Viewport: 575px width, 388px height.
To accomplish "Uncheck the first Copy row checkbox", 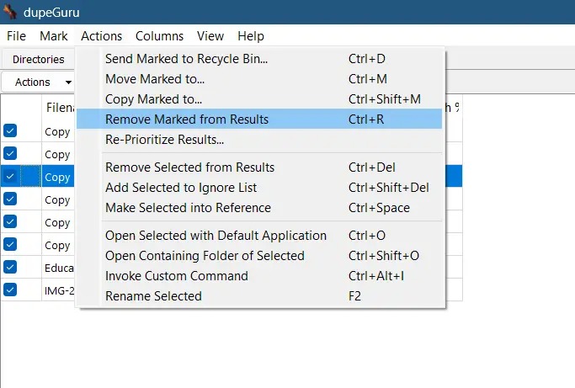I will [10, 130].
